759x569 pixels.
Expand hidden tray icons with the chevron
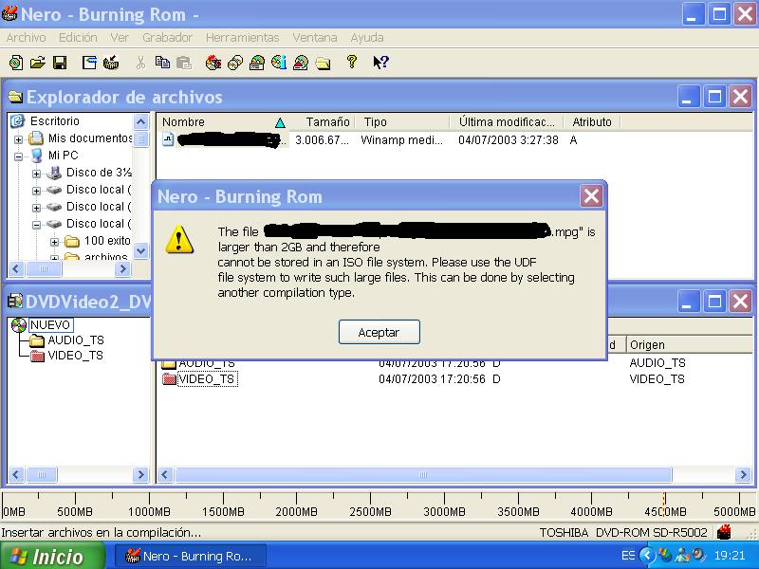(x=648, y=556)
